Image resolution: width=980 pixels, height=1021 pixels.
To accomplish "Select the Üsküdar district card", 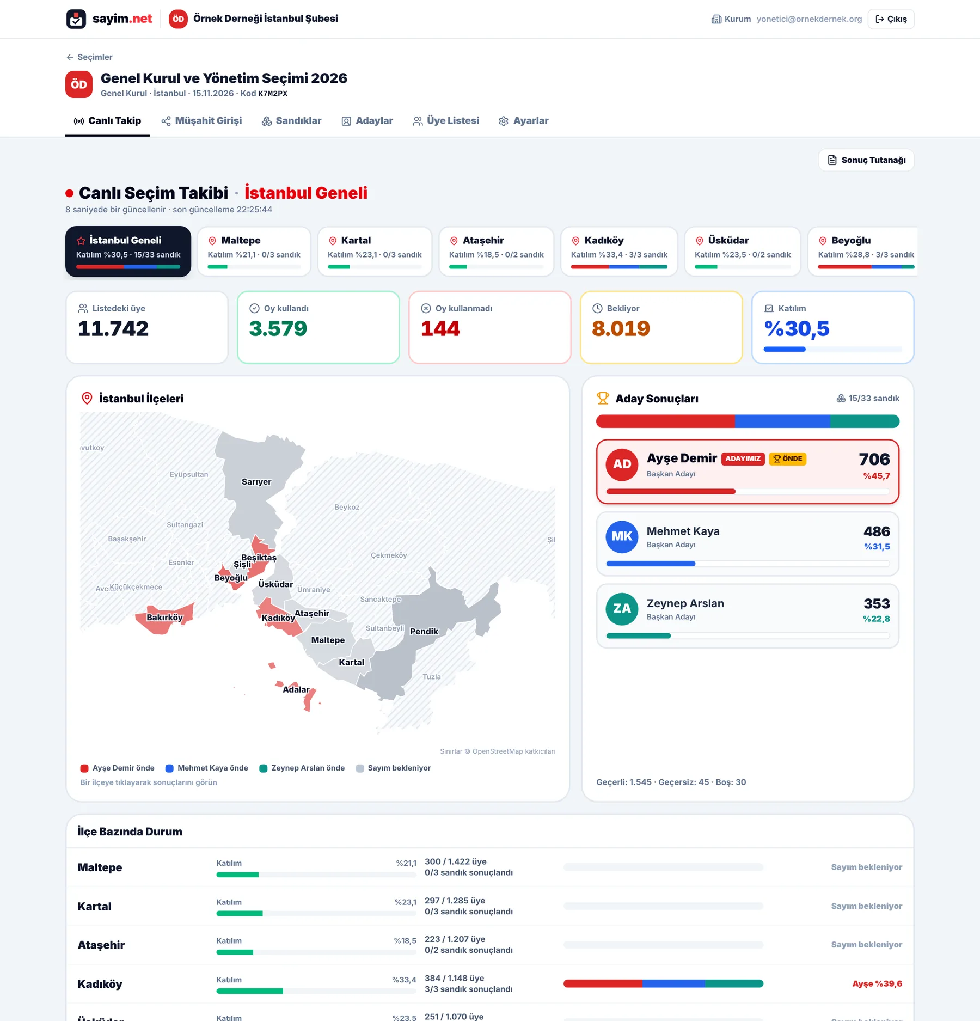I will tap(743, 252).
